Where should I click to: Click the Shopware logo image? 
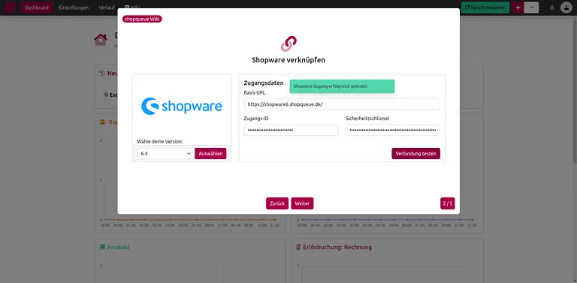pos(182,106)
